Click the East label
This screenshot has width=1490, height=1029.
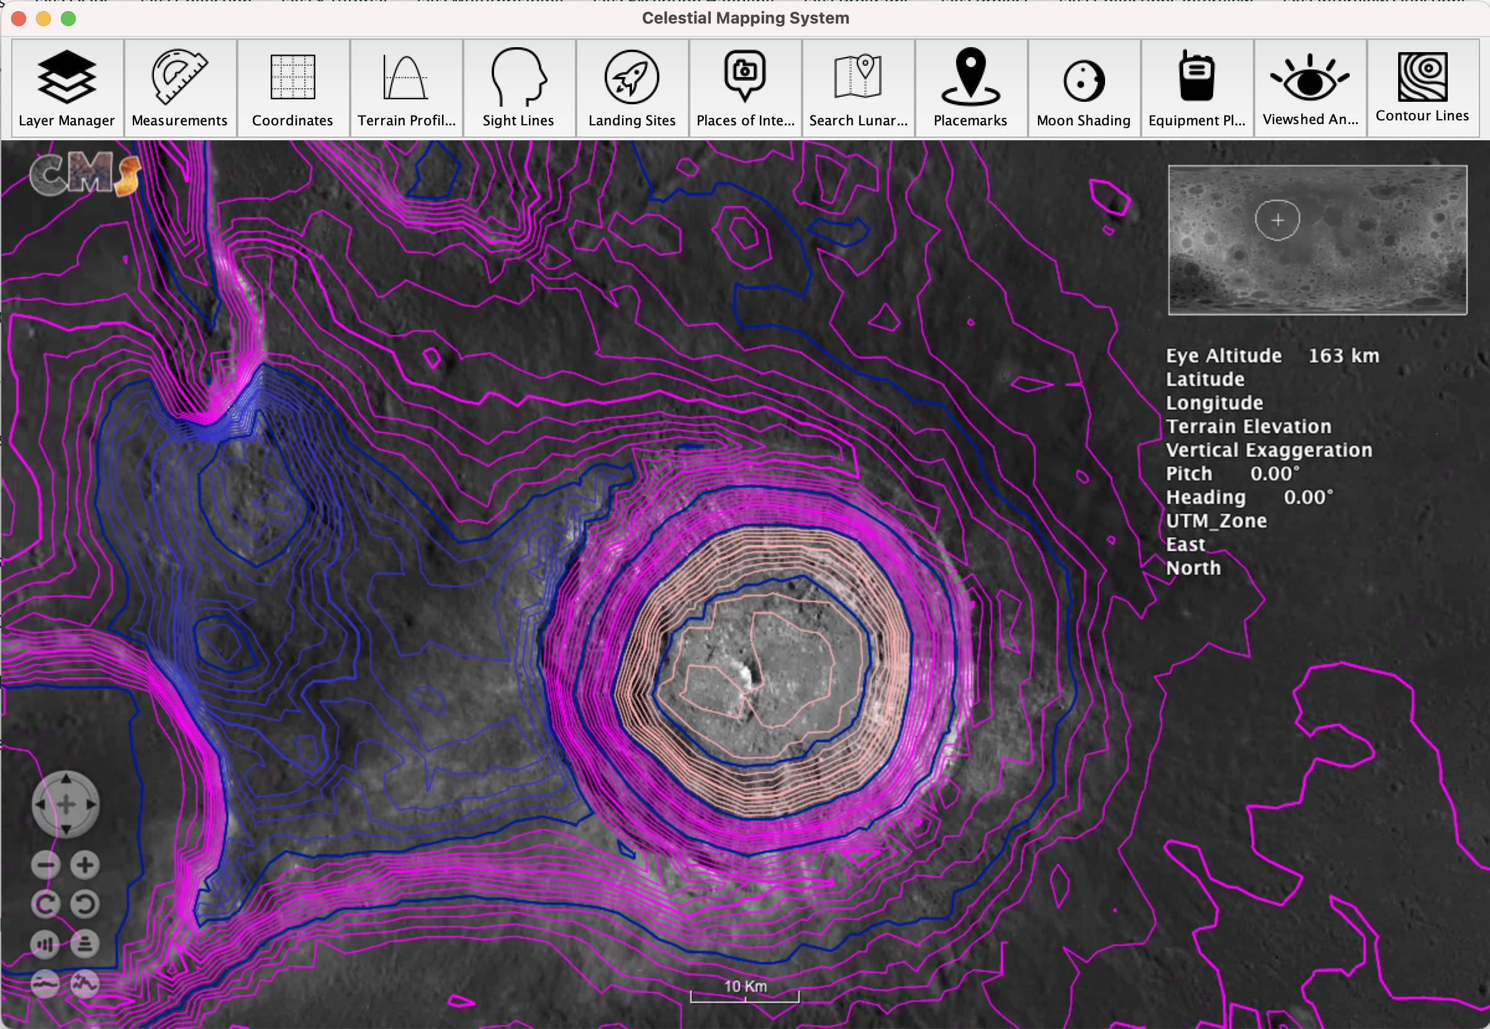click(1186, 545)
